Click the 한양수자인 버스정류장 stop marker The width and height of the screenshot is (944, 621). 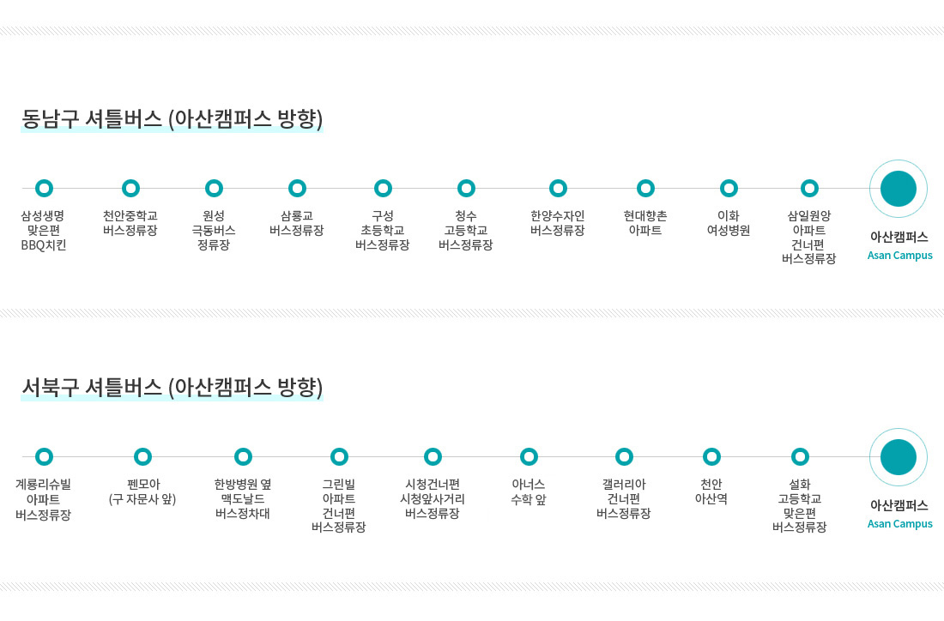[x=558, y=189]
